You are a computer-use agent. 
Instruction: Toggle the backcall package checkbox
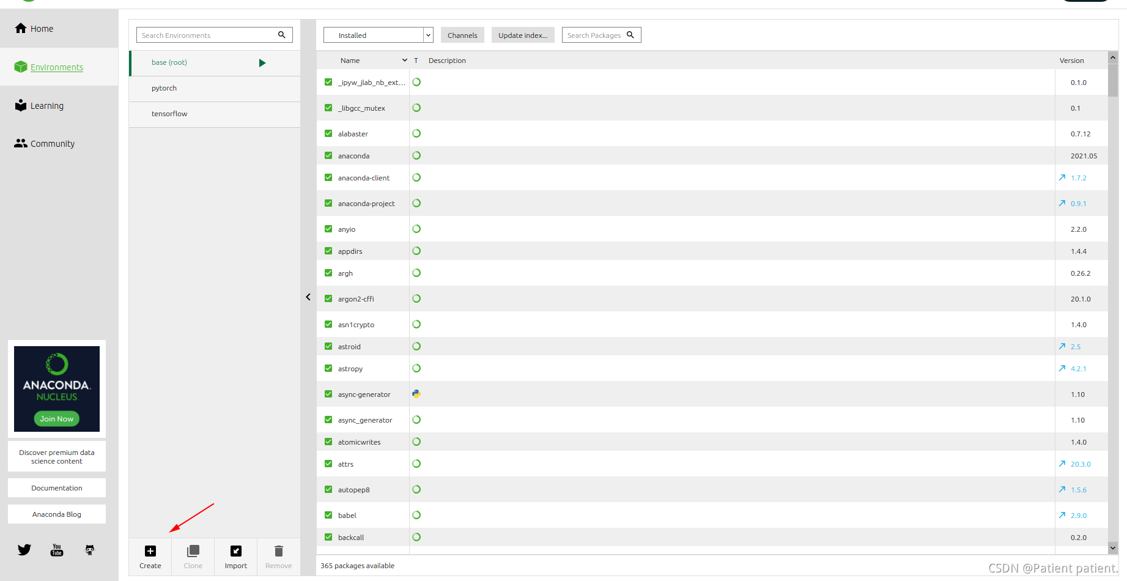point(328,537)
